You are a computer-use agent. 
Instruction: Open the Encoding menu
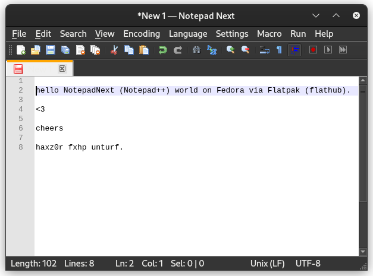(x=142, y=34)
